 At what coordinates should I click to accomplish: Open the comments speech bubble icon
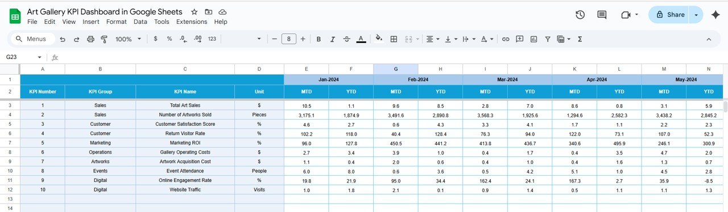(602, 15)
